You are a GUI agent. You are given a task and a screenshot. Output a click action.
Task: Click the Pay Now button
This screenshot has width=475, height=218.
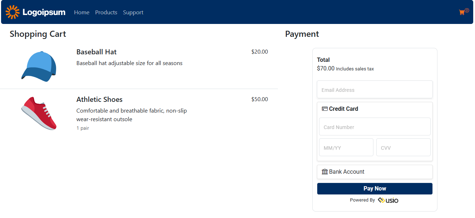pyautogui.click(x=375, y=189)
